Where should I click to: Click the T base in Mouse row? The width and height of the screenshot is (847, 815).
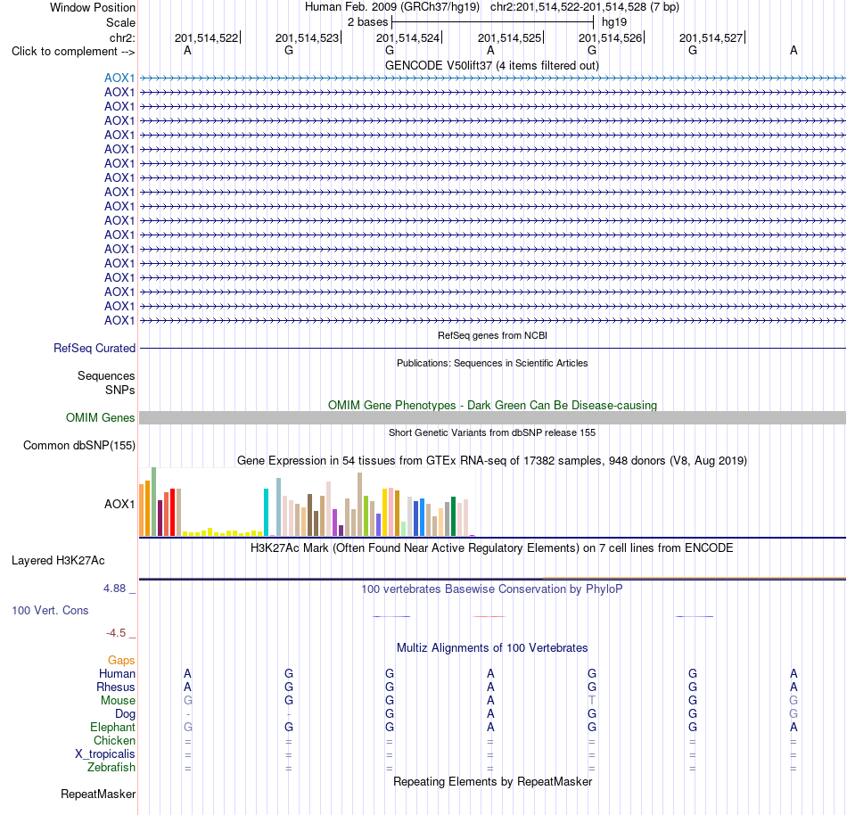click(x=592, y=701)
